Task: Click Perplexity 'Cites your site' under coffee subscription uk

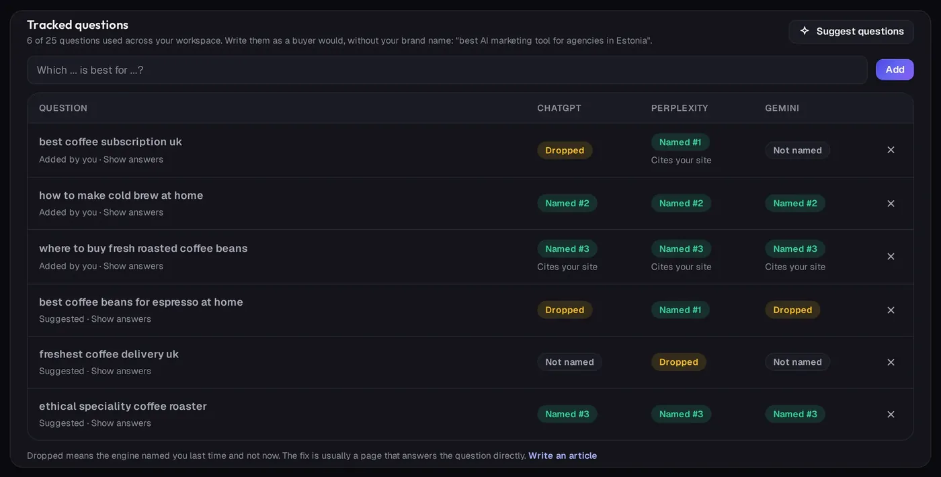Action: (681, 161)
